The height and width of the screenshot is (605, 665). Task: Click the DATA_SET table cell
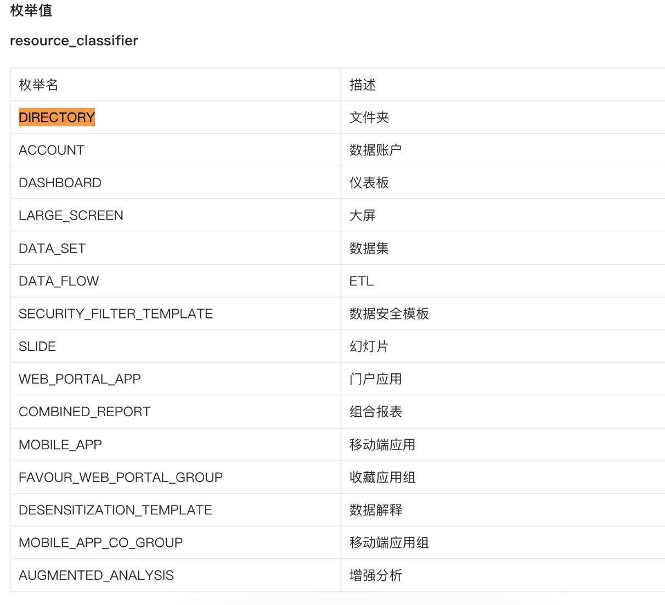pos(52,249)
